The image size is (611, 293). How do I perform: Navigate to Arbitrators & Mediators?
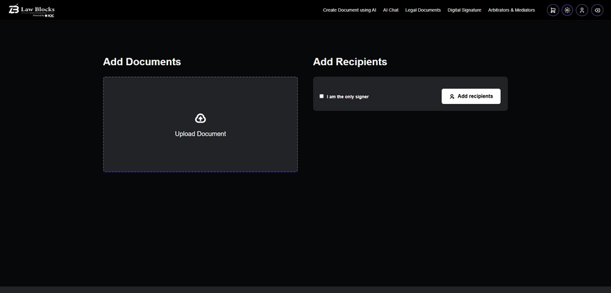point(512,10)
